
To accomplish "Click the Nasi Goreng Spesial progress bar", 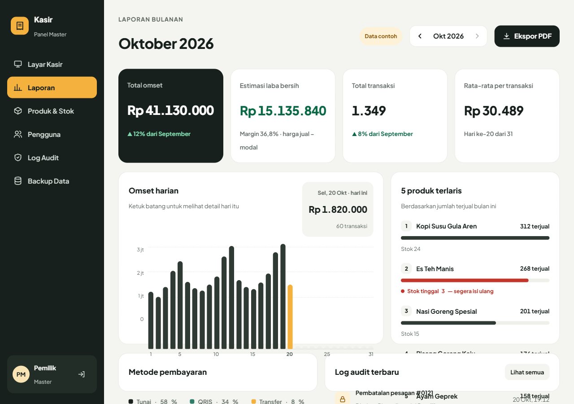I will pyautogui.click(x=448, y=323).
